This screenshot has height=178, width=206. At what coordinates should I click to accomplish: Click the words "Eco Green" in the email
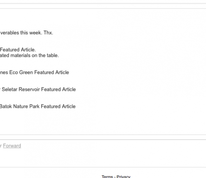tap(21, 72)
